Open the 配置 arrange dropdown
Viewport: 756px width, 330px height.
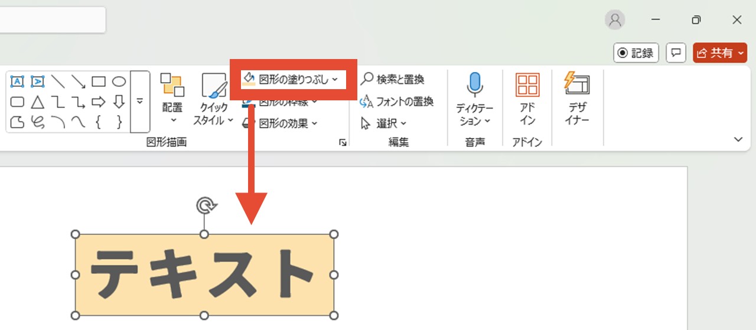(x=172, y=99)
